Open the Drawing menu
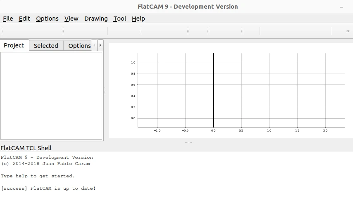 [96, 19]
